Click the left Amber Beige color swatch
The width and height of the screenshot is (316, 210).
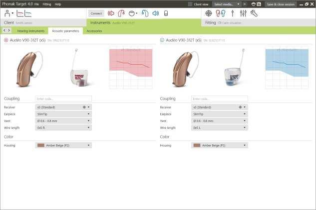click(197, 145)
